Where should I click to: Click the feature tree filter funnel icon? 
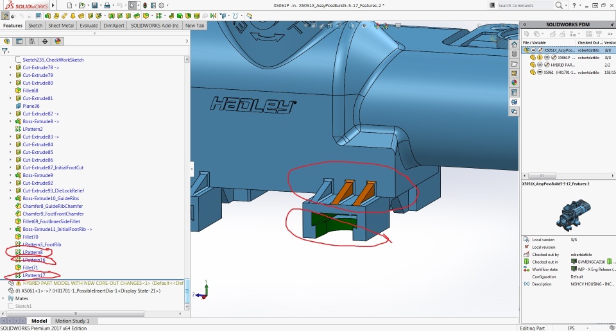4,51
